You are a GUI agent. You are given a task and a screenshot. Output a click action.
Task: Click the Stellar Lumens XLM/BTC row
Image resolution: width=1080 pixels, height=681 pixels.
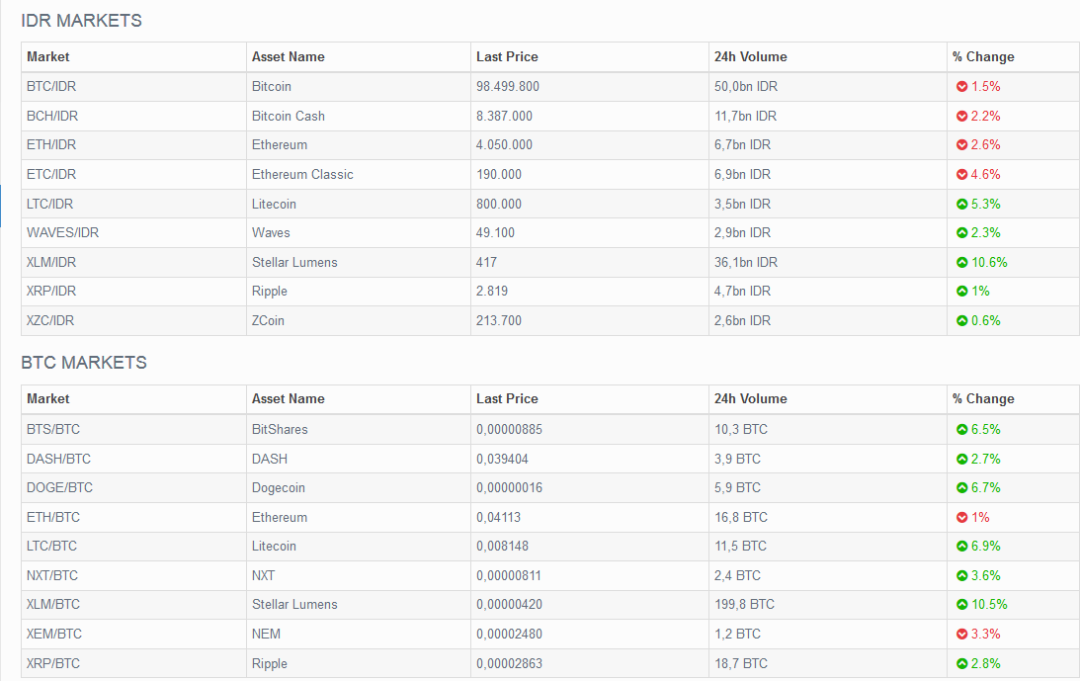pos(294,605)
